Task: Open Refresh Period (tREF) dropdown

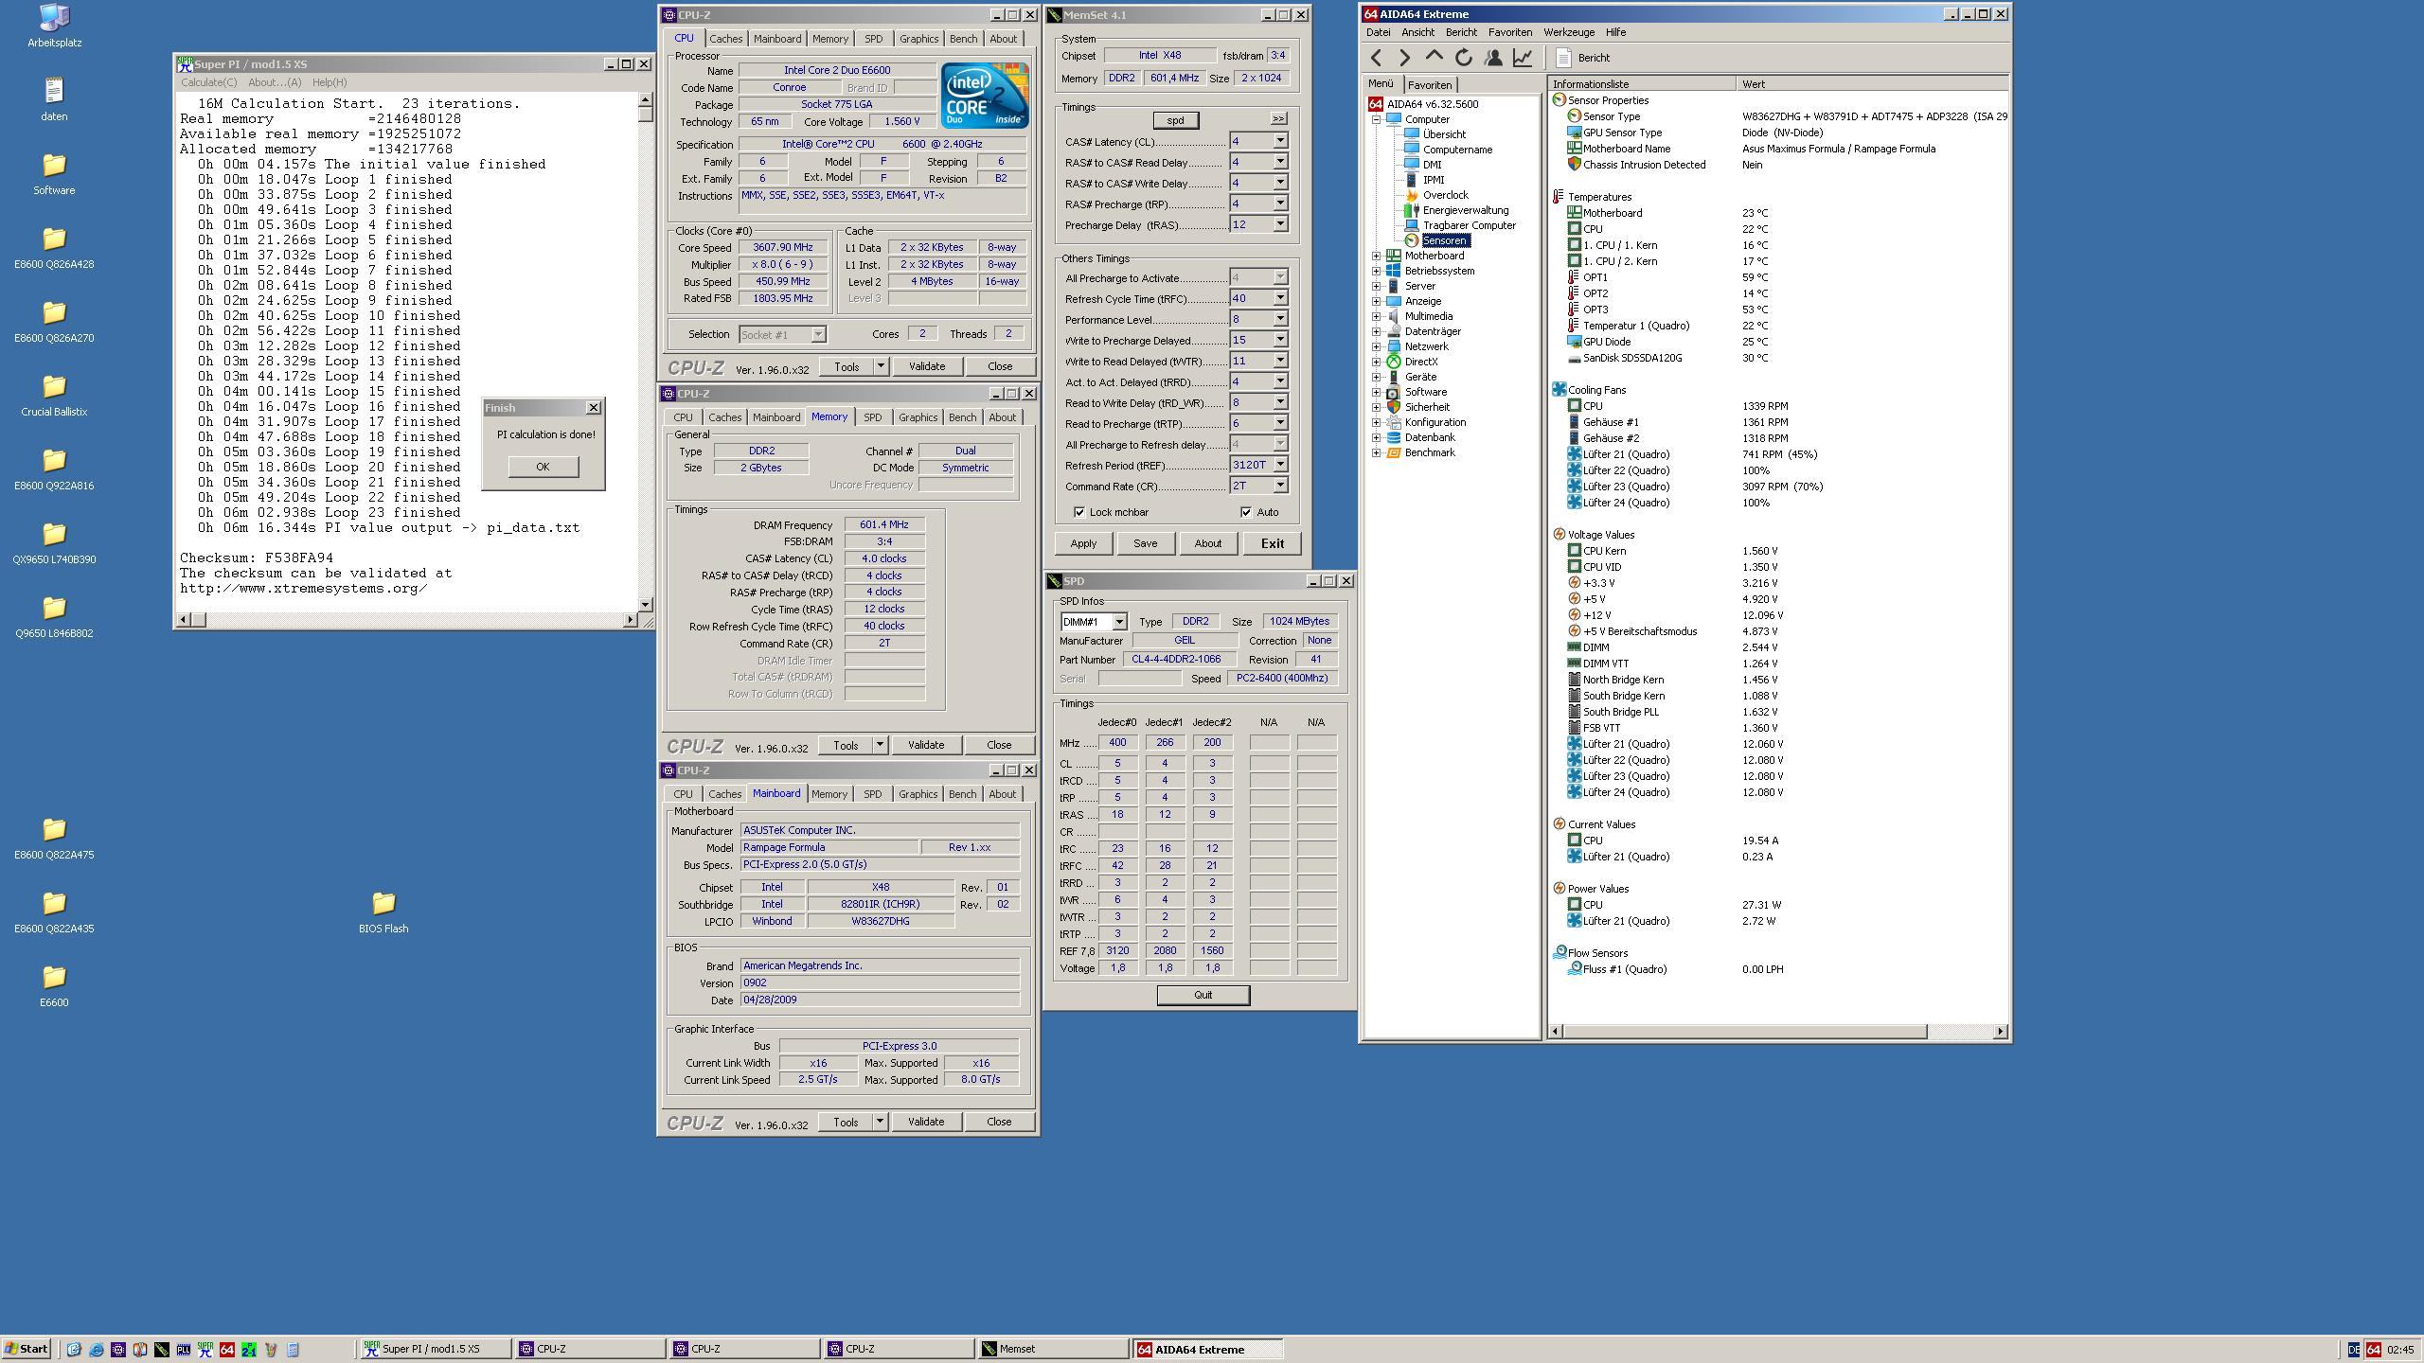Action: coord(1280,465)
